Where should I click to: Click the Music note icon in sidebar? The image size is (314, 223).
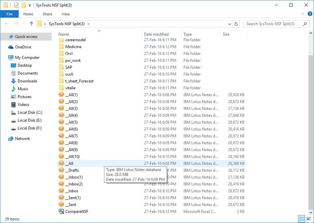coord(13,89)
